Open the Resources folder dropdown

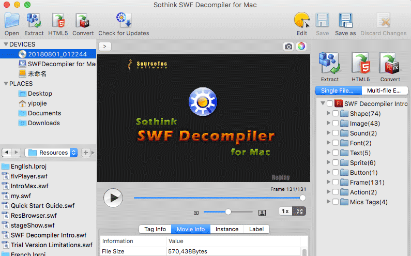pyautogui.click(x=51, y=153)
